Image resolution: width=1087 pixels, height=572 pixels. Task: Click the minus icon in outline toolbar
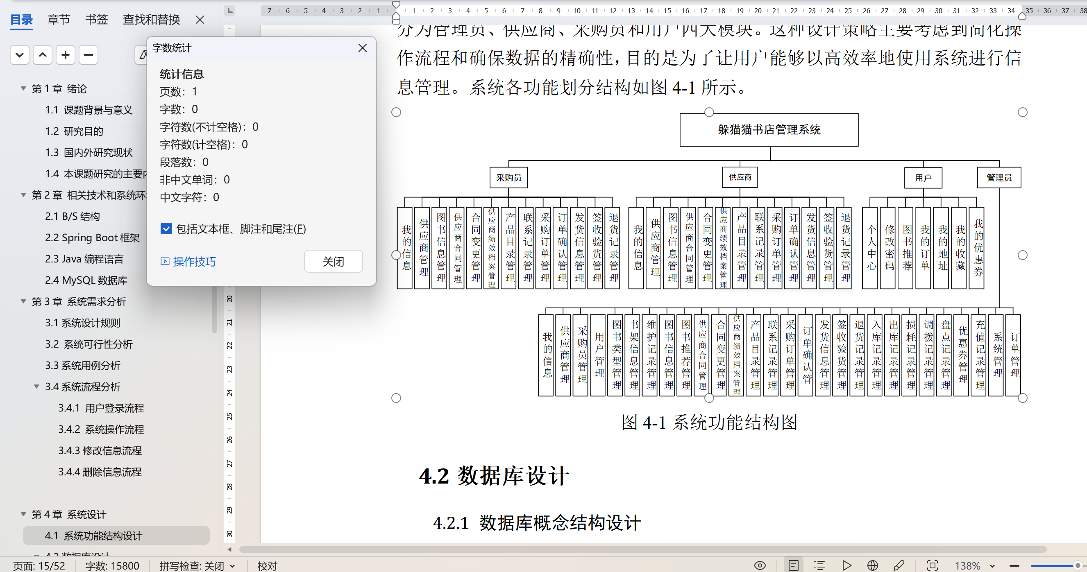pos(88,55)
